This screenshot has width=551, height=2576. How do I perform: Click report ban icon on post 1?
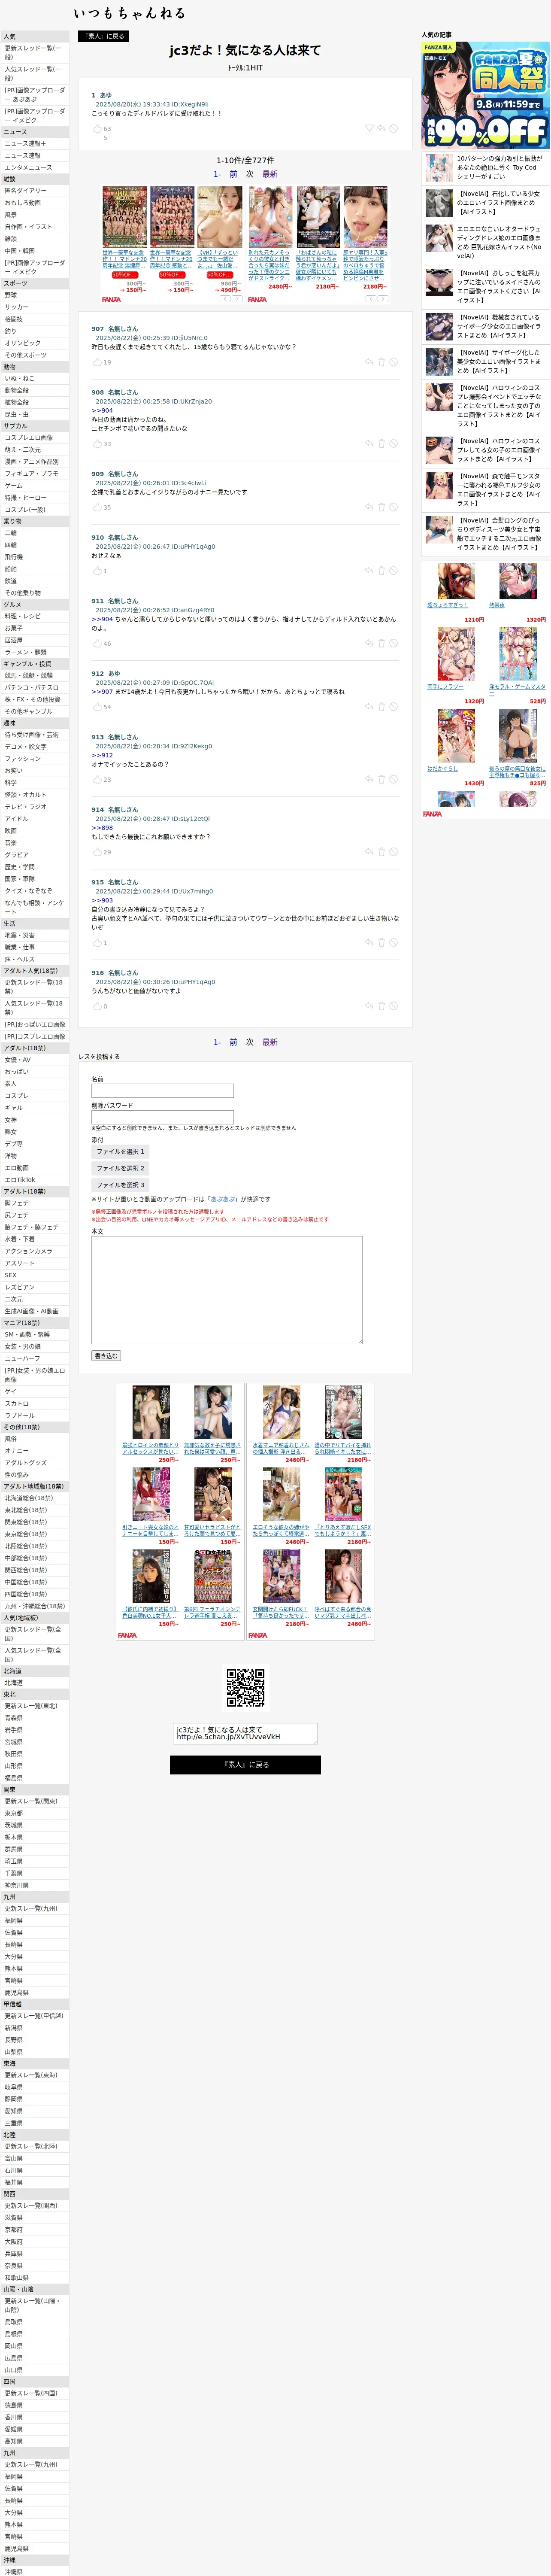394,128
